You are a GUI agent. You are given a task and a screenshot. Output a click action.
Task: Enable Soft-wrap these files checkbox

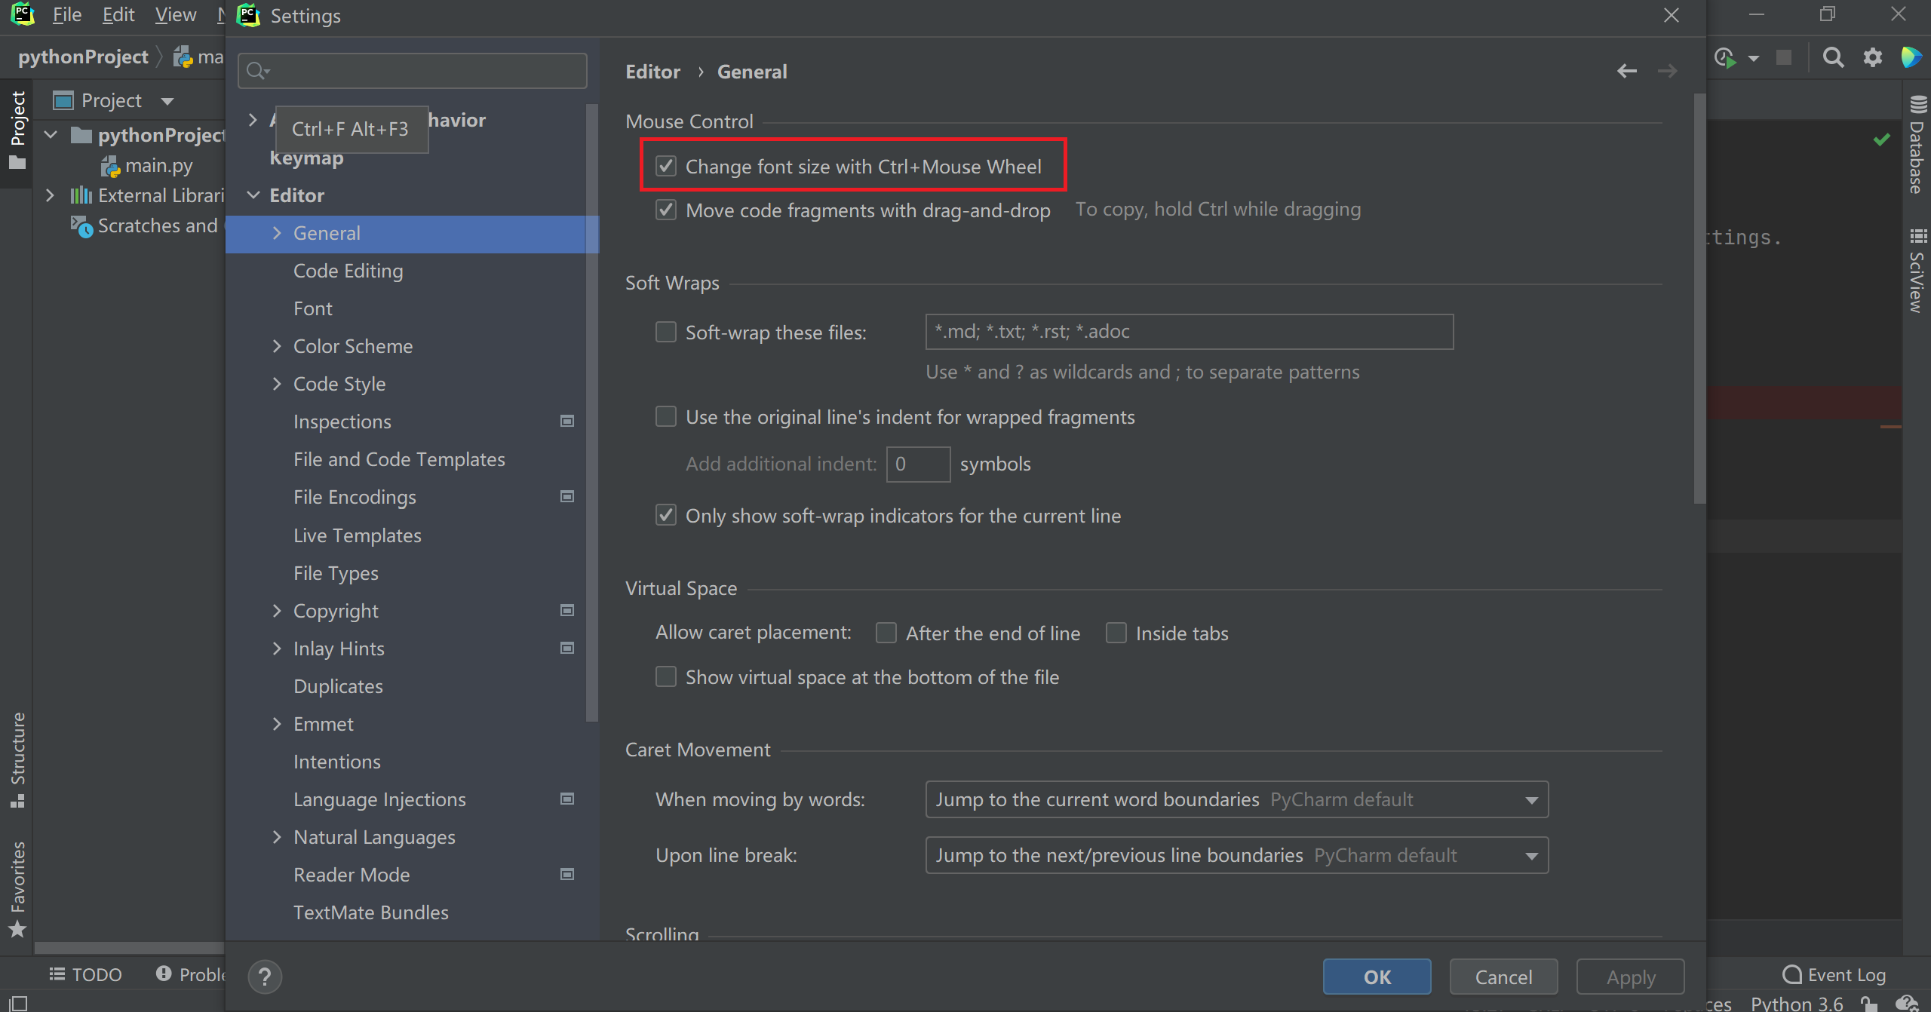[x=666, y=332]
